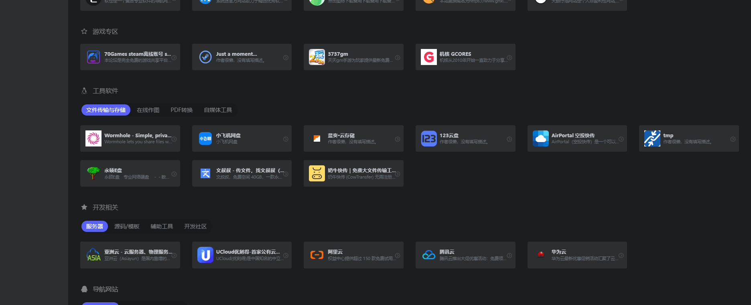Open the 70Games steam logo icon
Viewport: 751px width, 305px height.
[93, 57]
